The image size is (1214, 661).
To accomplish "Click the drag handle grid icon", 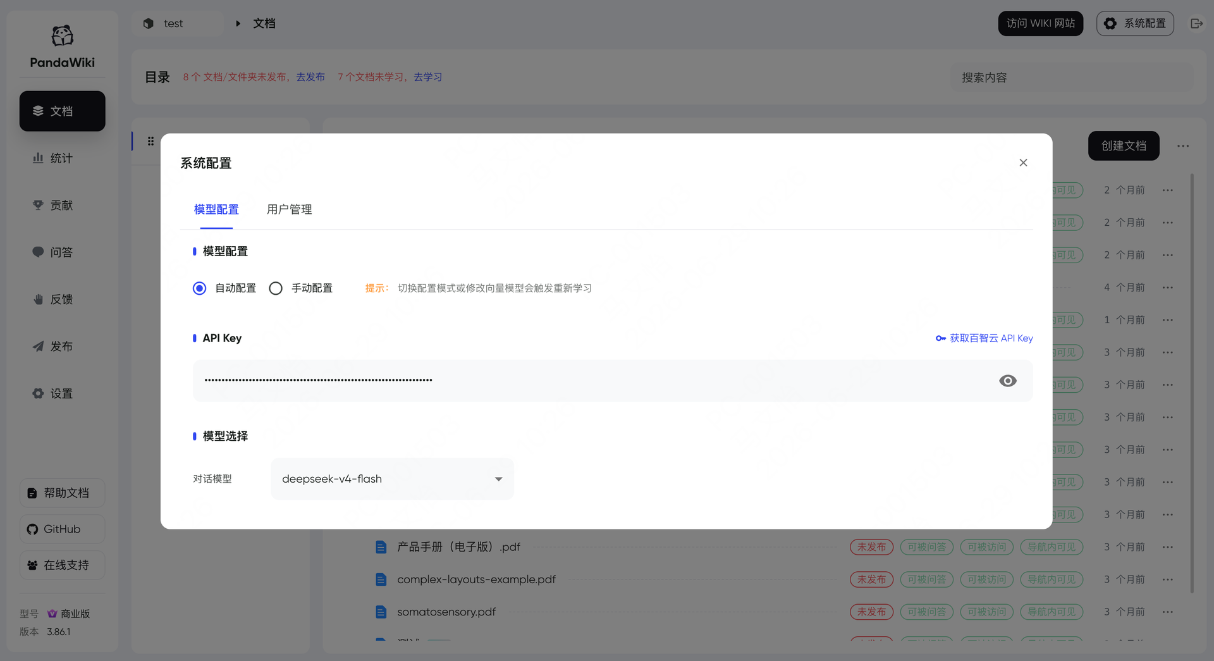I will click(x=150, y=141).
